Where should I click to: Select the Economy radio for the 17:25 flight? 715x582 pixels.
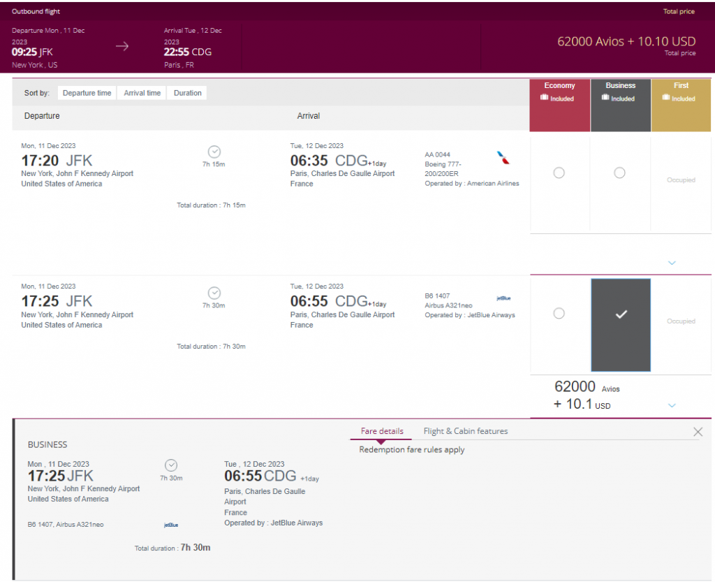coord(559,314)
